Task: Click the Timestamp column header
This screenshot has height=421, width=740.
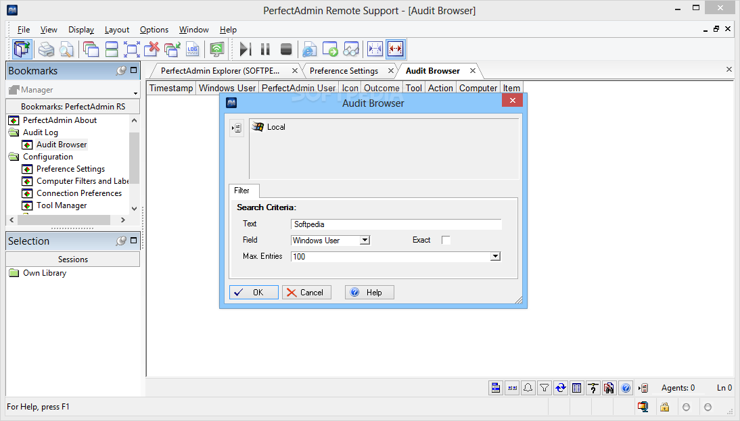Action: tap(171, 88)
